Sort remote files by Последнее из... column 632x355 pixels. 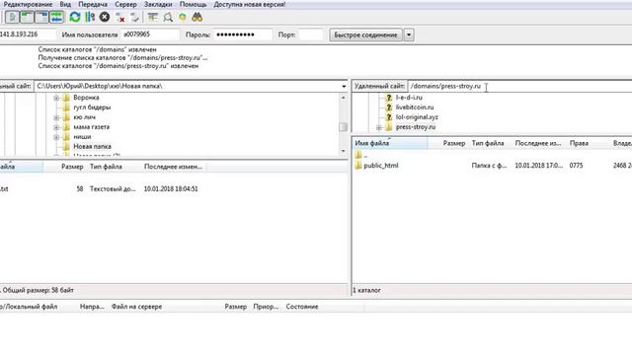point(538,143)
